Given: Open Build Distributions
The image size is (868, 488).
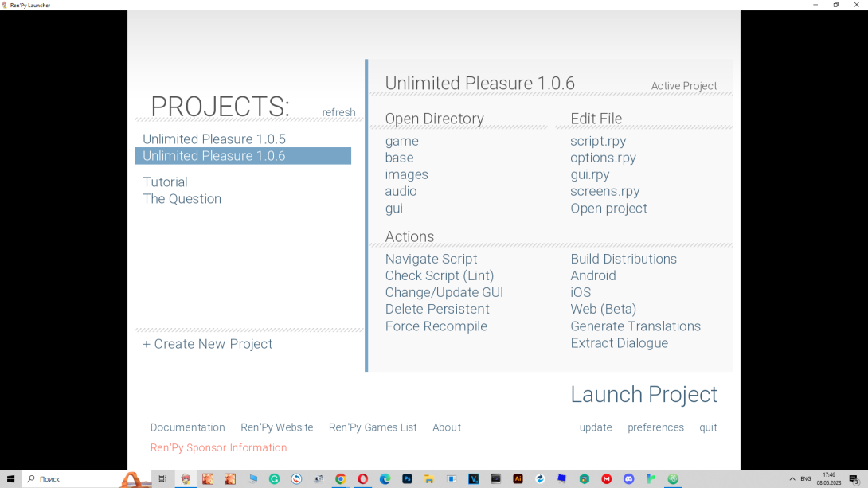Looking at the screenshot, I should click(624, 259).
